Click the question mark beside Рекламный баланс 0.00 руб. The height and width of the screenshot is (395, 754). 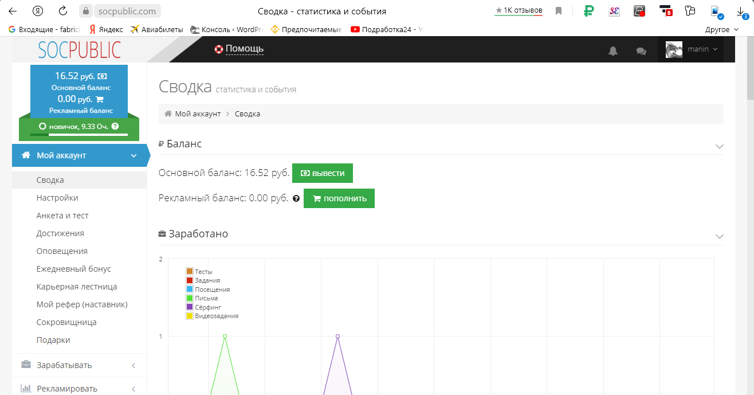[296, 198]
